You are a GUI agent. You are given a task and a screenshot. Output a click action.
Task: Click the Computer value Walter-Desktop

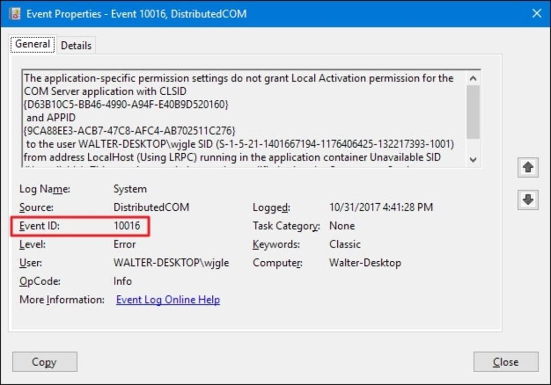pos(365,263)
